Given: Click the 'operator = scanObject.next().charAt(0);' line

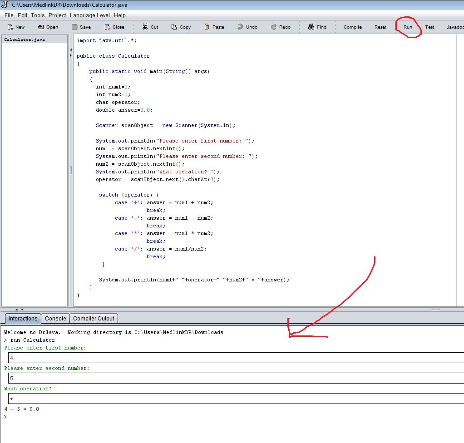Looking at the screenshot, I should point(158,179).
